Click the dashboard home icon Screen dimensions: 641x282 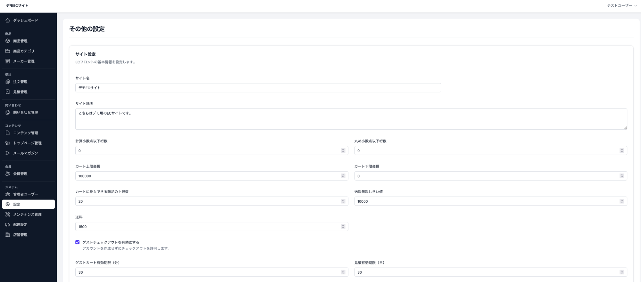(8, 20)
